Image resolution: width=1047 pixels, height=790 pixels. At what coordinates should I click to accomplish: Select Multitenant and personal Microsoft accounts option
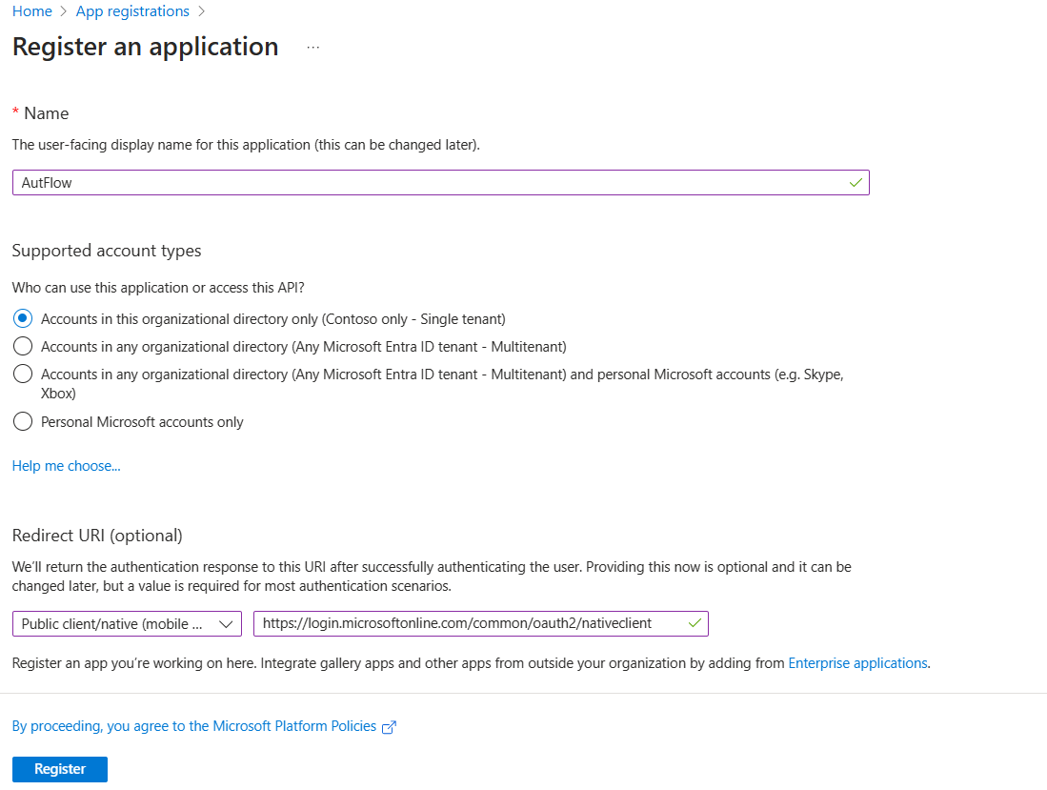coord(22,374)
